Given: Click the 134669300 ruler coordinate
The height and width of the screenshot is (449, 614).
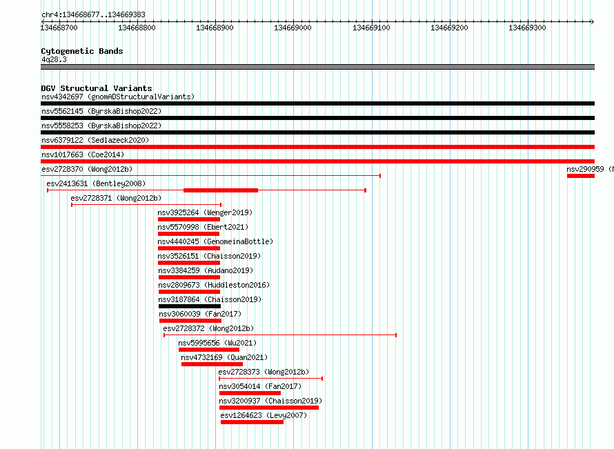Looking at the screenshot, I should [527, 28].
